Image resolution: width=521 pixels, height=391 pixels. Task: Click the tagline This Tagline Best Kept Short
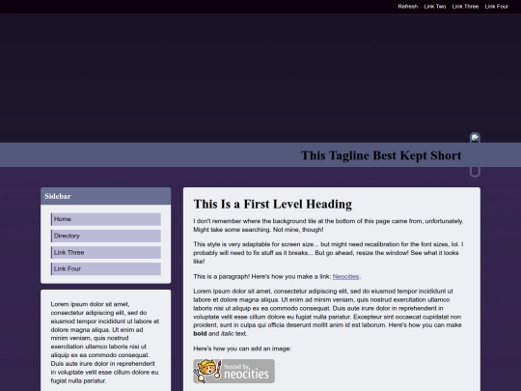pos(381,155)
